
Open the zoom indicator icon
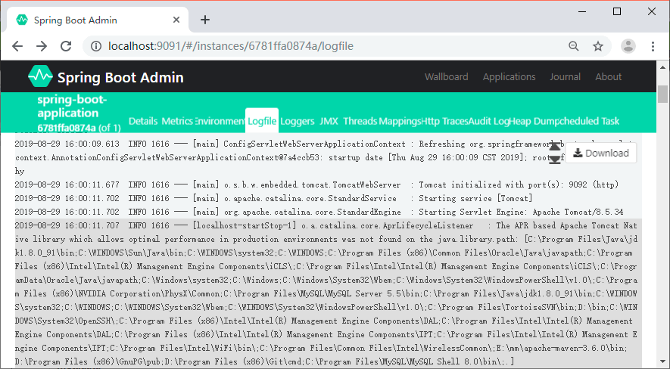click(x=573, y=46)
